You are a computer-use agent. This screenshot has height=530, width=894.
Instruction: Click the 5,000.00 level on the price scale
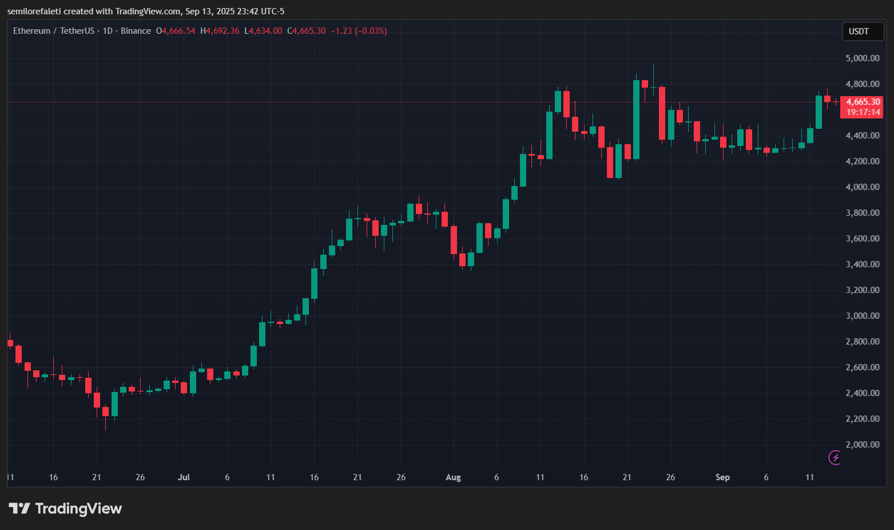pyautogui.click(x=863, y=58)
